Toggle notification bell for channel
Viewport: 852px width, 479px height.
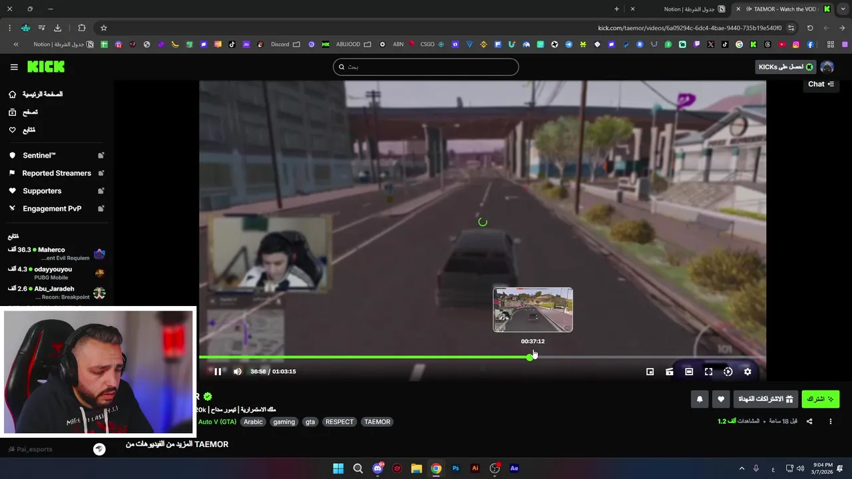coord(700,399)
